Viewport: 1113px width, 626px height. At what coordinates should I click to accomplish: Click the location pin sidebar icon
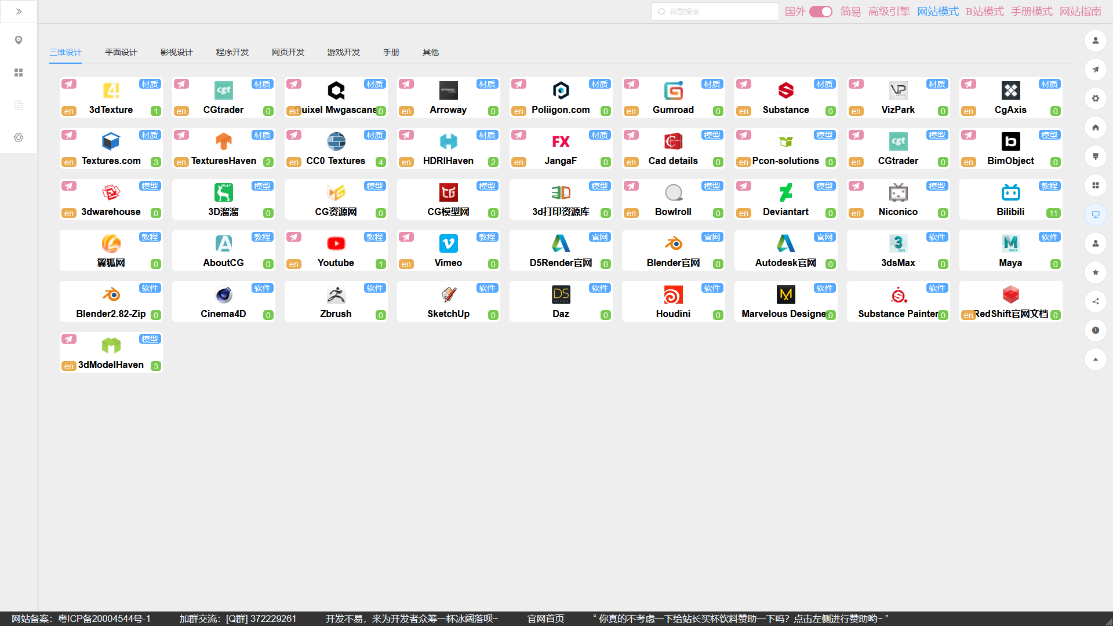19,40
